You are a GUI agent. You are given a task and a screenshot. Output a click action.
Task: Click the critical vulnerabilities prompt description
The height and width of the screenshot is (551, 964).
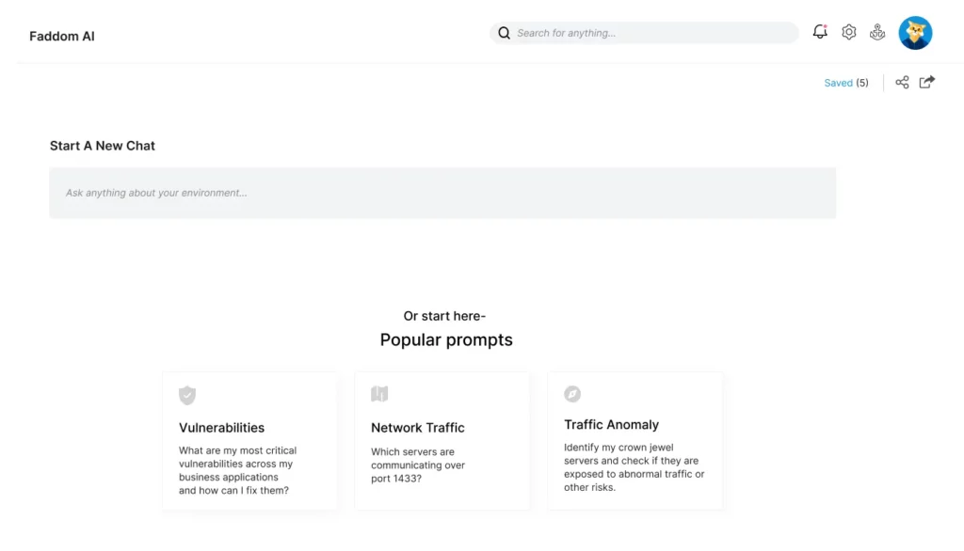pyautogui.click(x=237, y=470)
